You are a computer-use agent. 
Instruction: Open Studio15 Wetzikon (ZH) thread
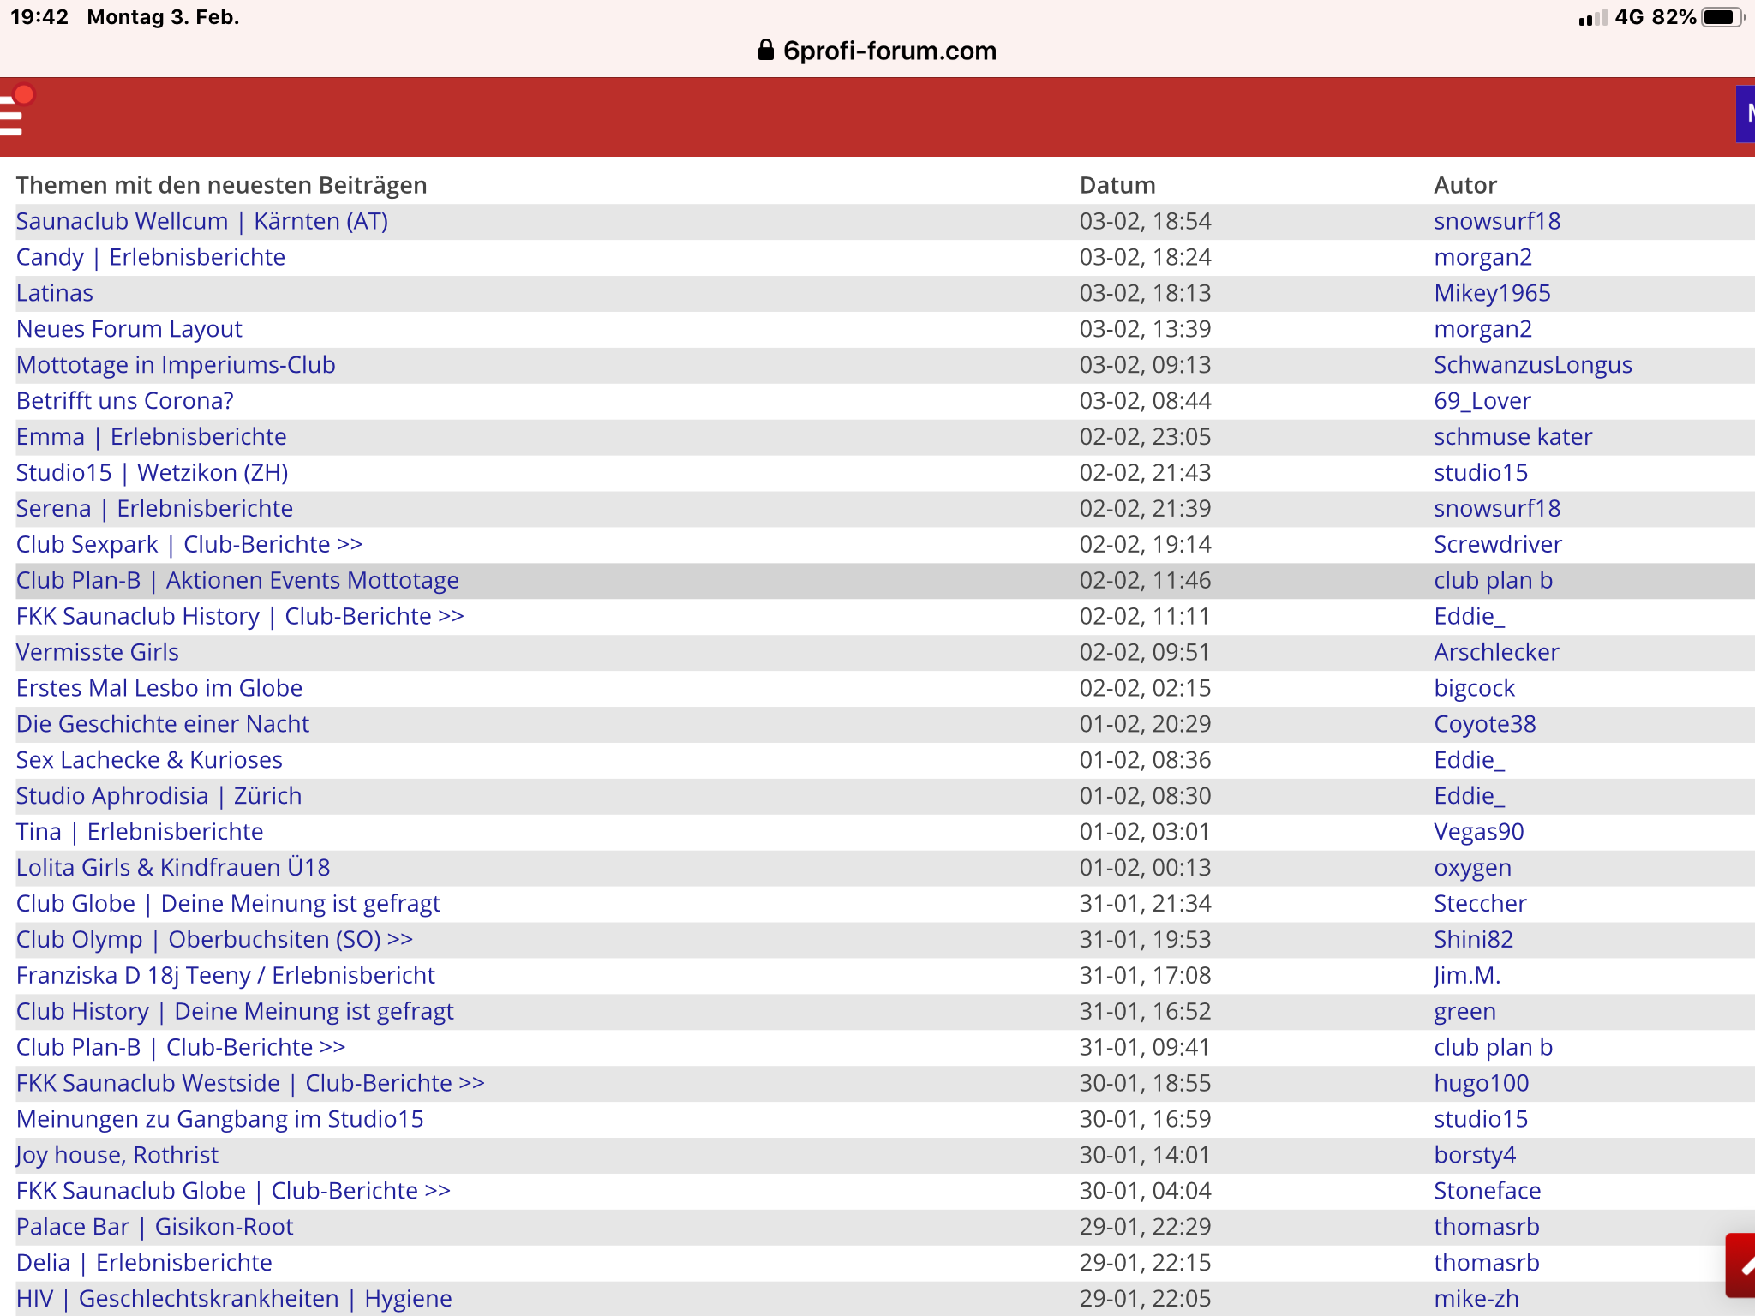[x=153, y=473]
